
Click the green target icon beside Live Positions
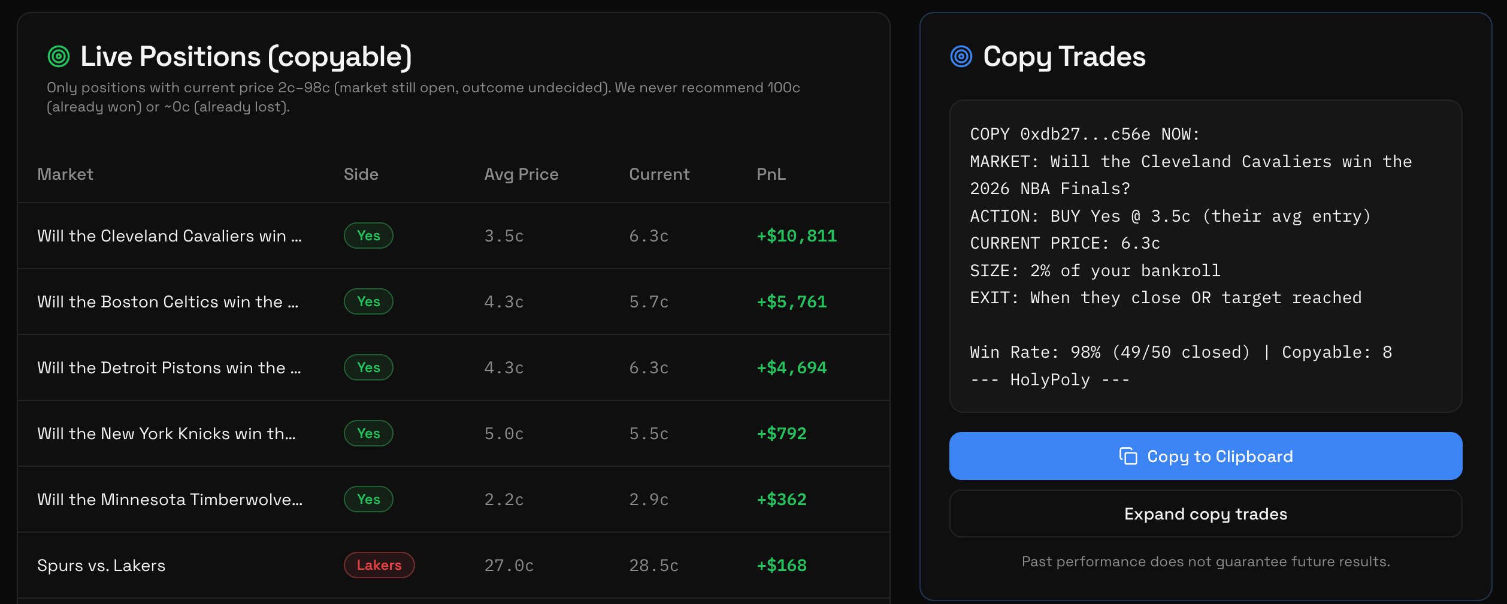[58, 56]
